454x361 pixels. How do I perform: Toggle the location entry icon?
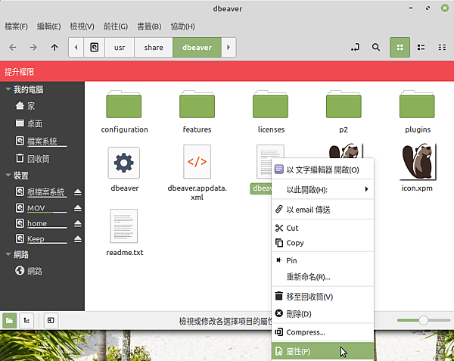pyautogui.click(x=356, y=47)
